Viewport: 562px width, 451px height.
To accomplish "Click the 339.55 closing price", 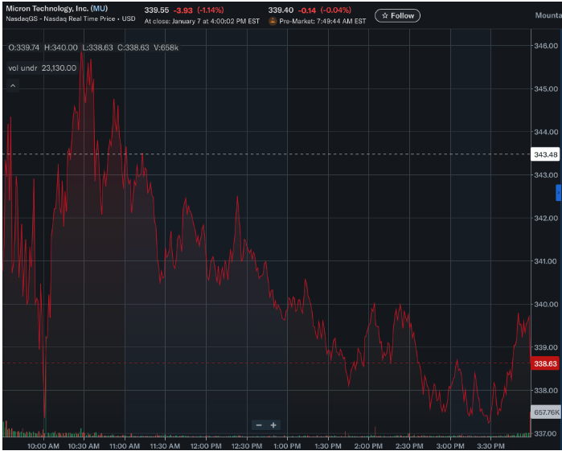I will click(156, 10).
